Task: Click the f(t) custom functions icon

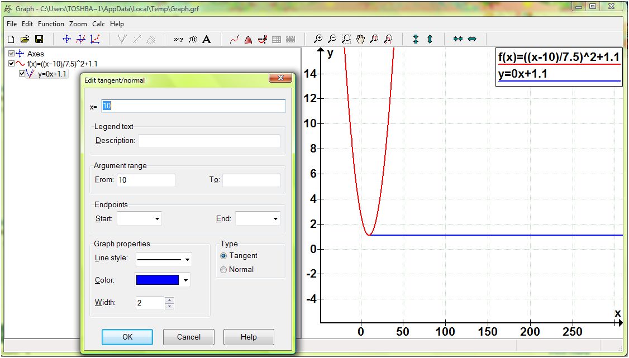Action: (193, 39)
